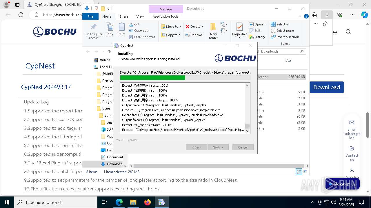Image resolution: width=371 pixels, height=208 pixels.
Task: Select the Application Tools tab
Action: point(166,16)
